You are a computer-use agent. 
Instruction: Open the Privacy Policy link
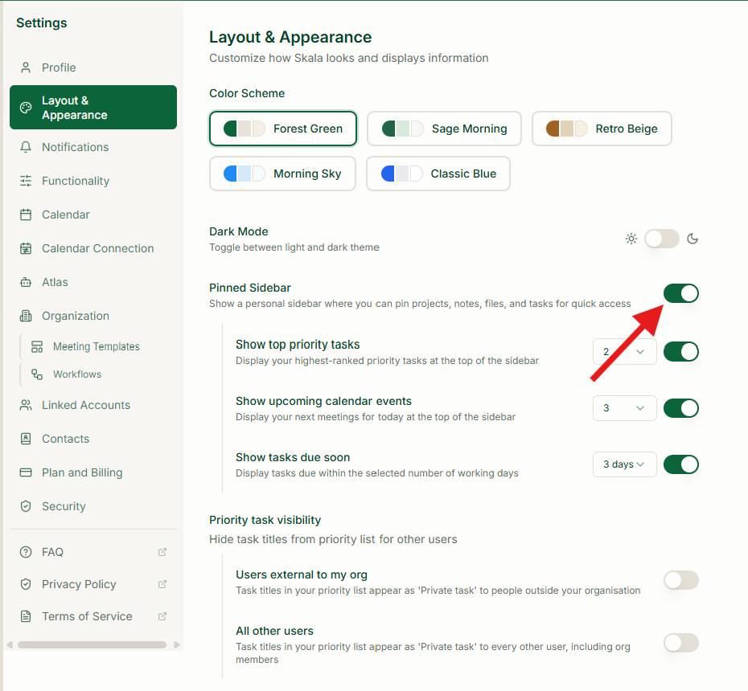(93, 584)
